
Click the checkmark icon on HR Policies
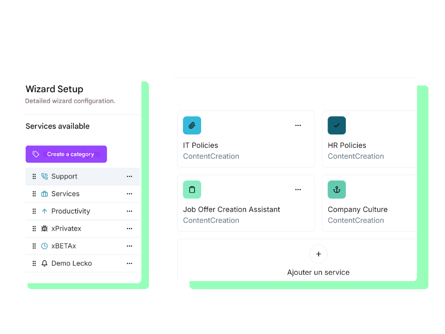336,126
